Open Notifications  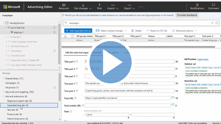pyautogui.click(x=197, y=7)
